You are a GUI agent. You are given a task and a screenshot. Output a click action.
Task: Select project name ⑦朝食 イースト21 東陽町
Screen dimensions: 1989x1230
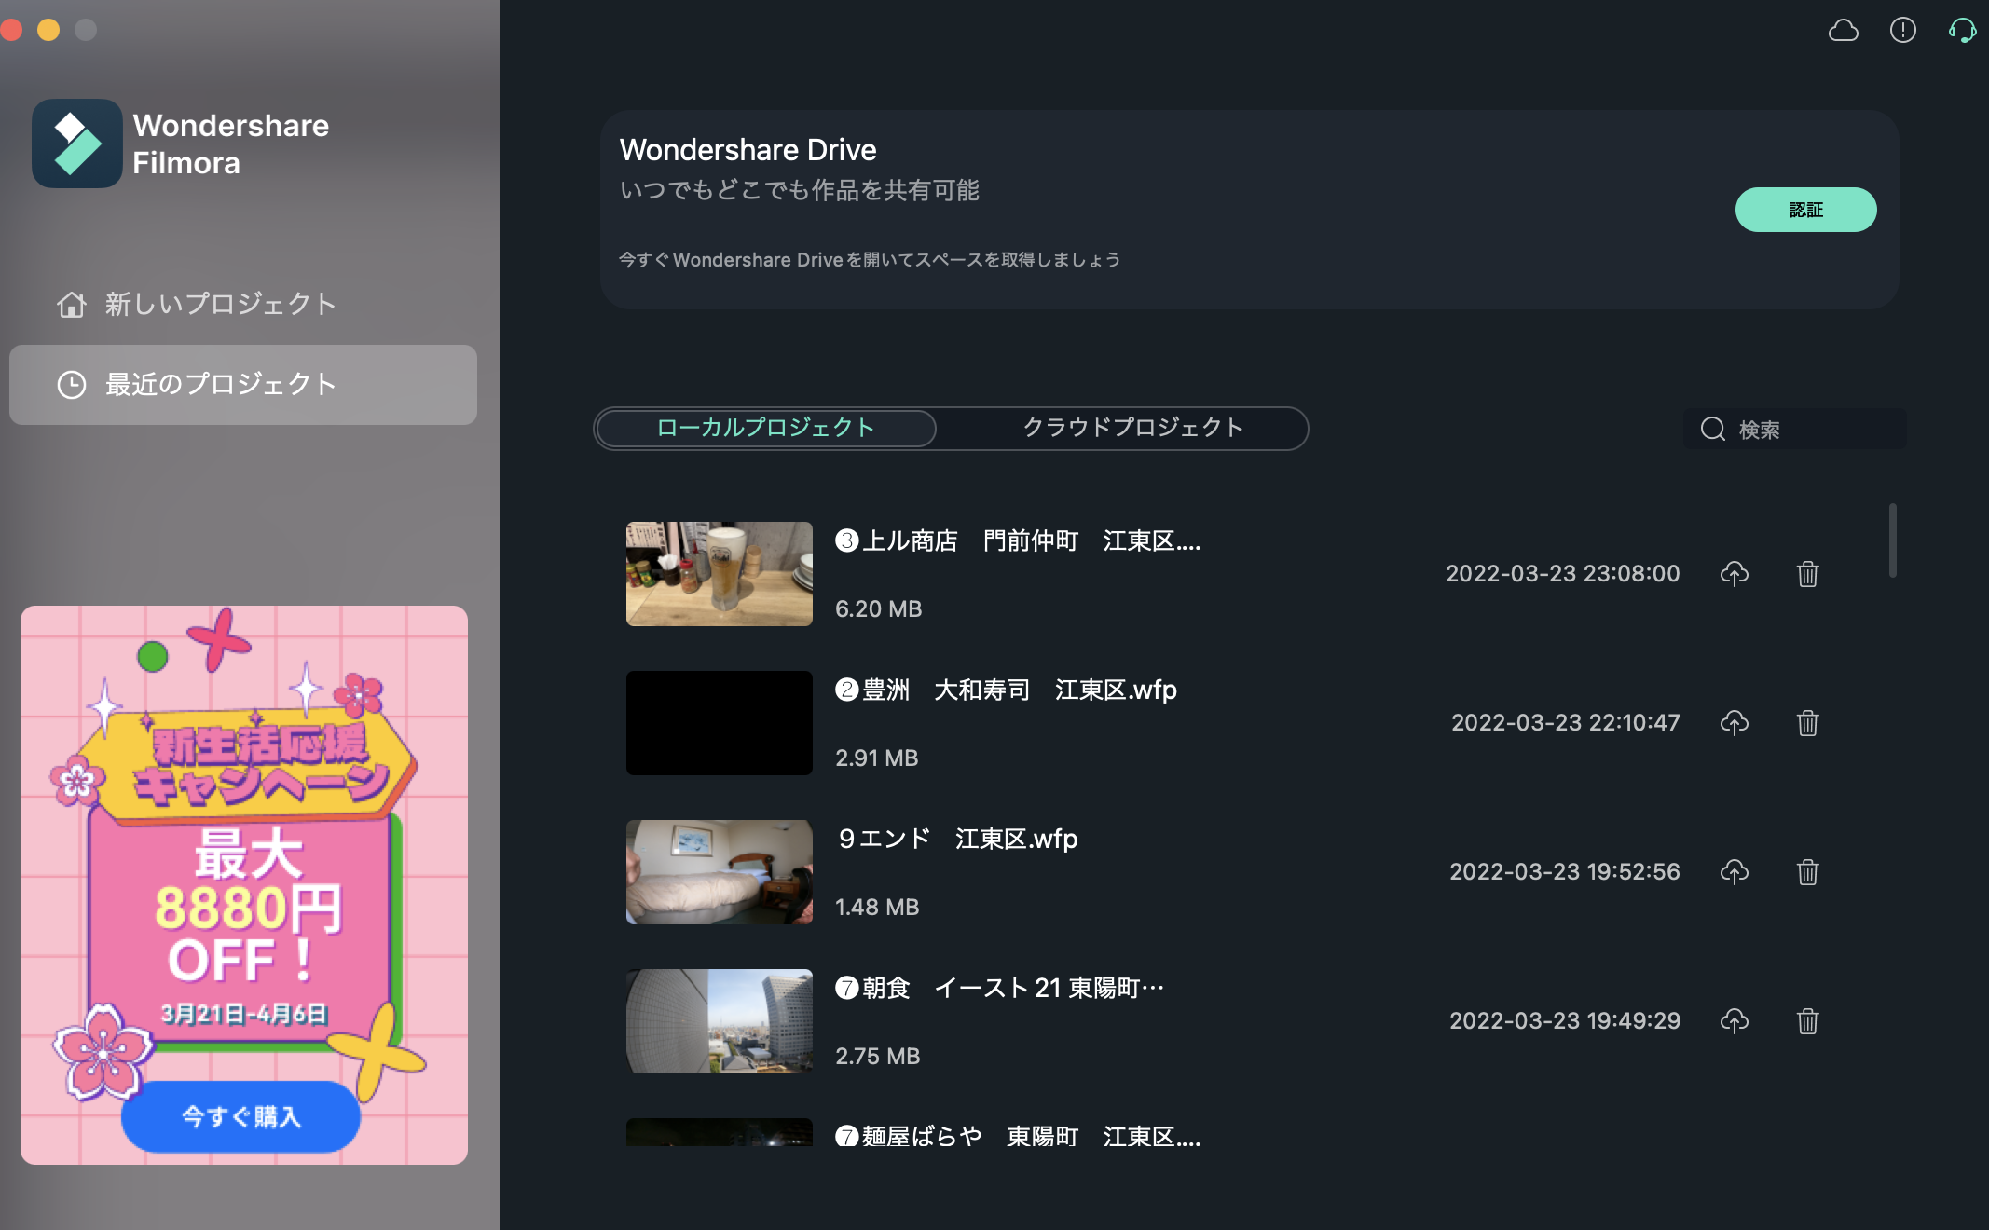1000,989
